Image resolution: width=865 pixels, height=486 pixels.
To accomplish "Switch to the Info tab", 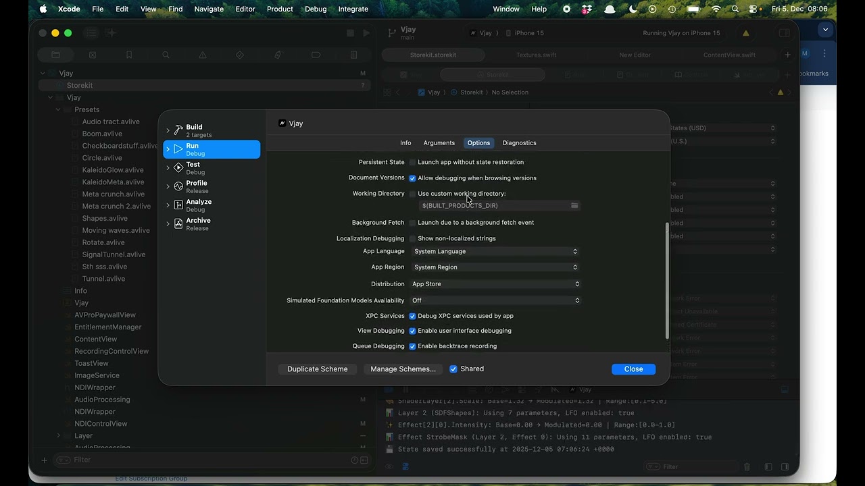I will point(405,142).
